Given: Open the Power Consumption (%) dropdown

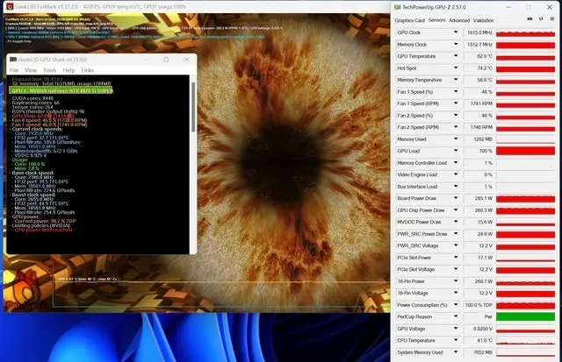Looking at the screenshot, I should (x=456, y=304).
